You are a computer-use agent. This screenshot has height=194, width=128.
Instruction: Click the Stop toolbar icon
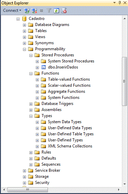pos(42,11)
